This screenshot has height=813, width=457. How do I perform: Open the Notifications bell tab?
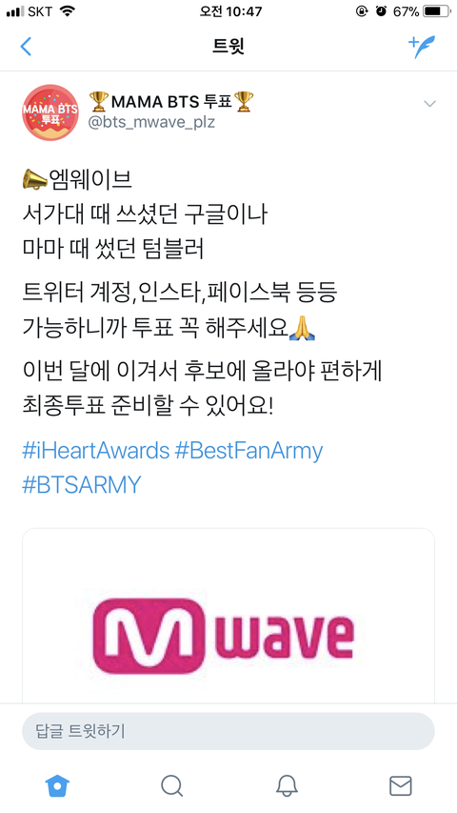[287, 785]
